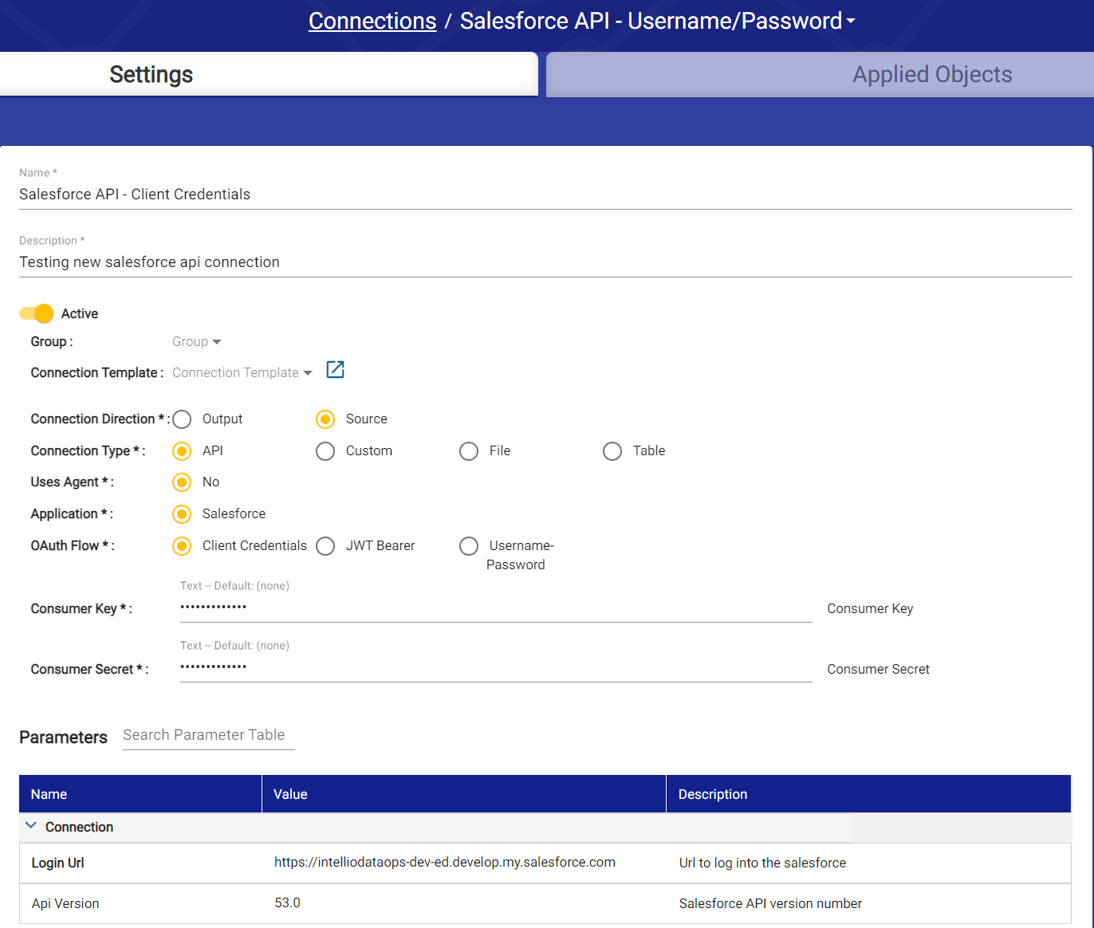Open the Group dropdown
Image resolution: width=1094 pixels, height=928 pixels.
coord(197,341)
